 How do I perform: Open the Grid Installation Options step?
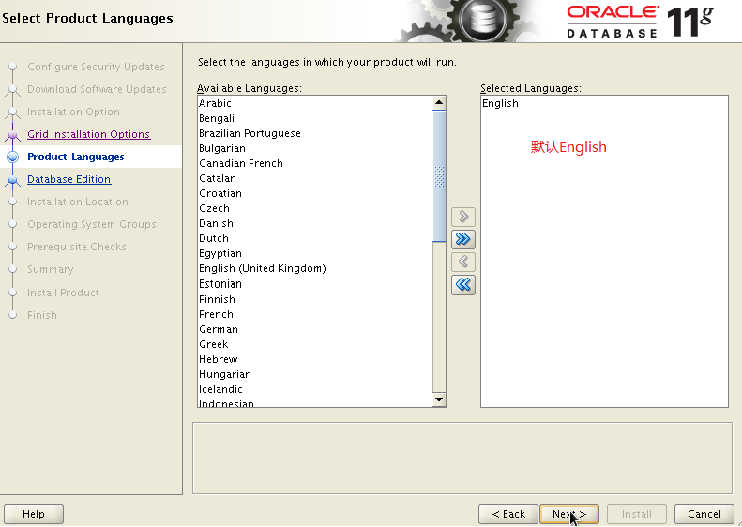(88, 134)
